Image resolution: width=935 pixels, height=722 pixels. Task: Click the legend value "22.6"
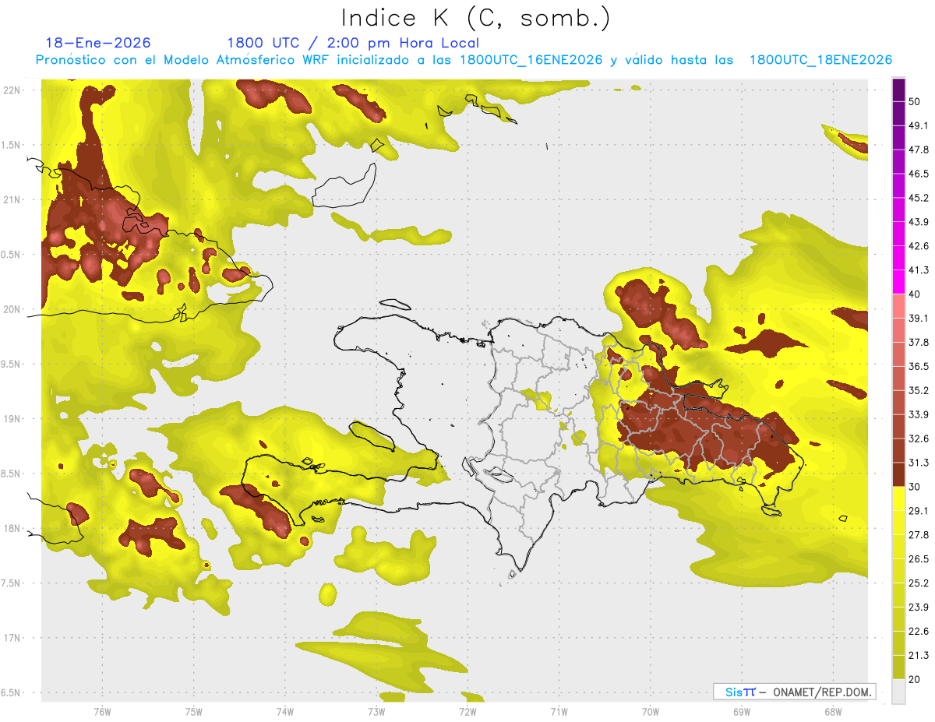919,632
